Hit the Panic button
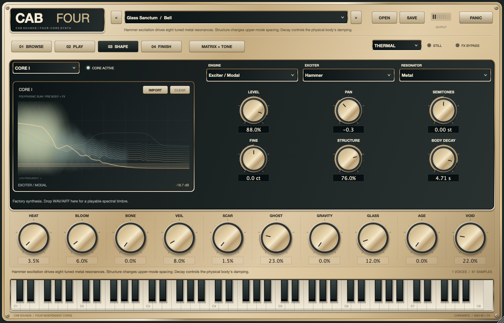This screenshot has height=323, width=504. pyautogui.click(x=476, y=18)
